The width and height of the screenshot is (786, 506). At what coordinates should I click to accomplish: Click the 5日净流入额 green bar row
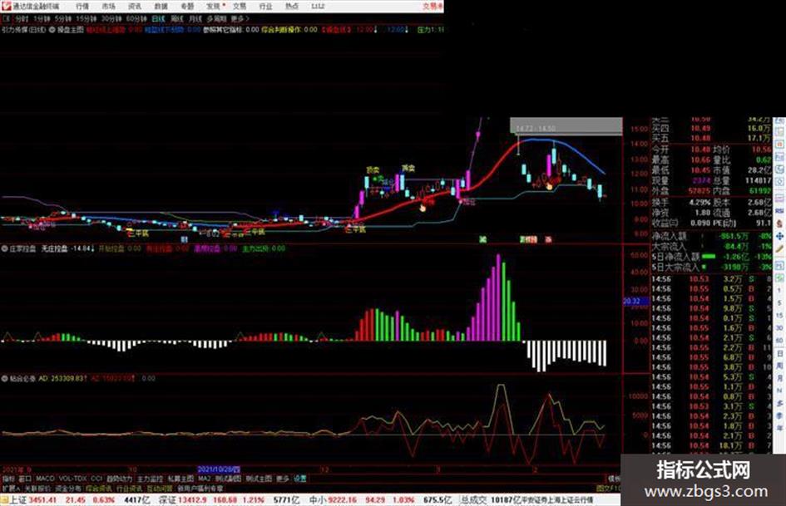click(x=711, y=257)
